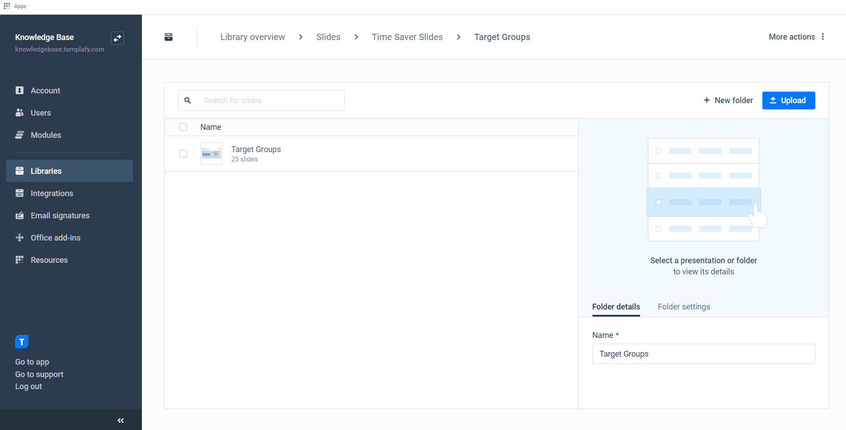Switch to the Folder settings tab
This screenshot has width=846, height=430.
[684, 307]
